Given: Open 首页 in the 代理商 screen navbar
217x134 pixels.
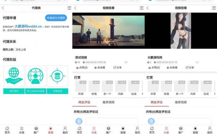Looking at the screenshot, I should pyautogui.click(x=7, y=130).
